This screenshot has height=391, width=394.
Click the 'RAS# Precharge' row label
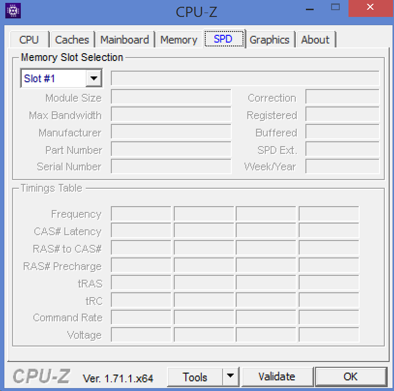click(62, 266)
